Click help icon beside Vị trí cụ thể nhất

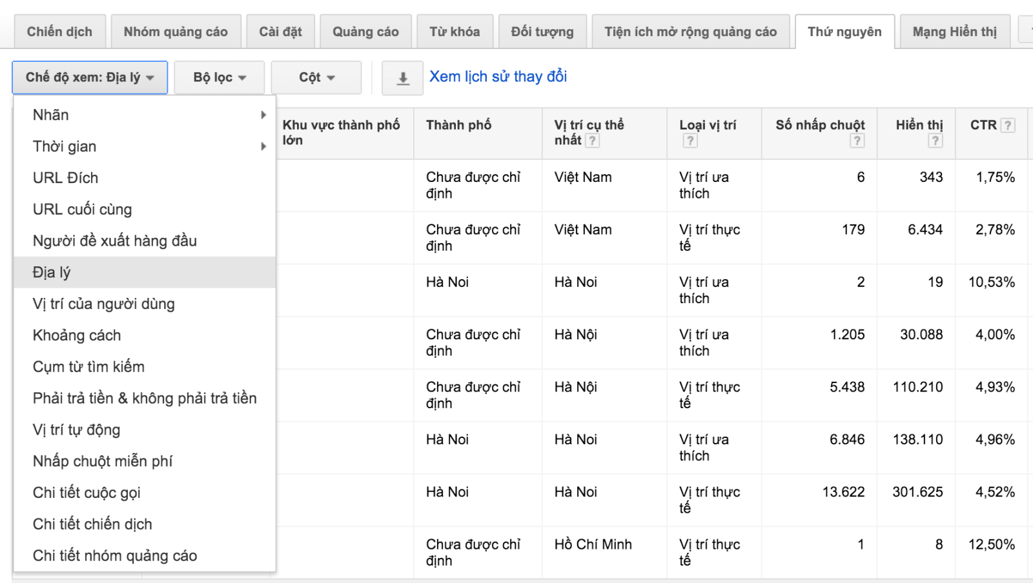[x=592, y=141]
